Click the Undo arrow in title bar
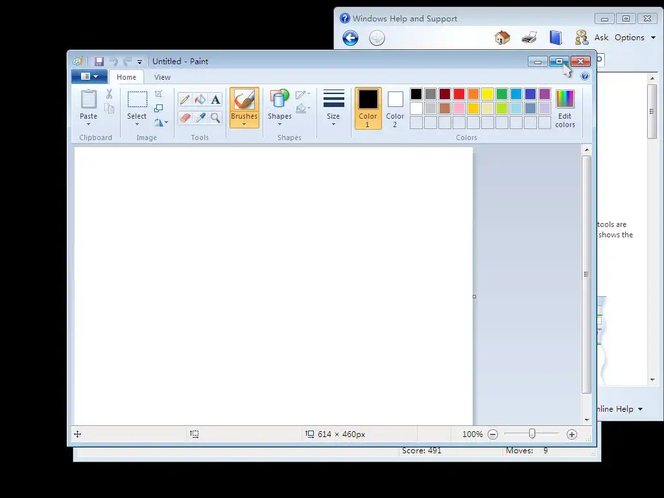Screen dimensions: 664x498 pyautogui.click(x=113, y=62)
